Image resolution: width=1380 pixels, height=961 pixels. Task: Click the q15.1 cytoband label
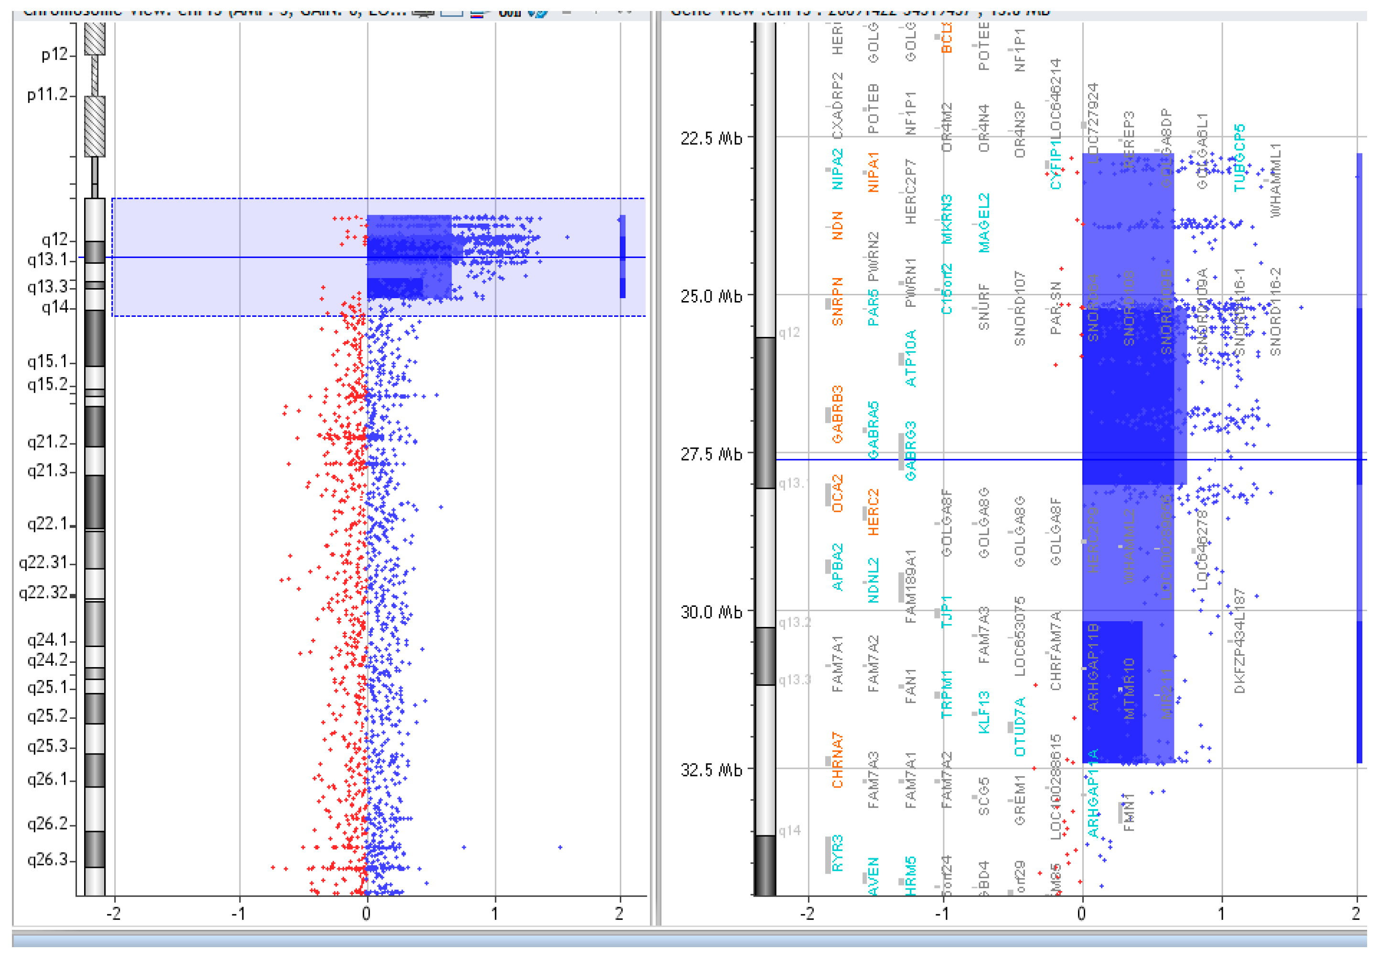pos(47,361)
